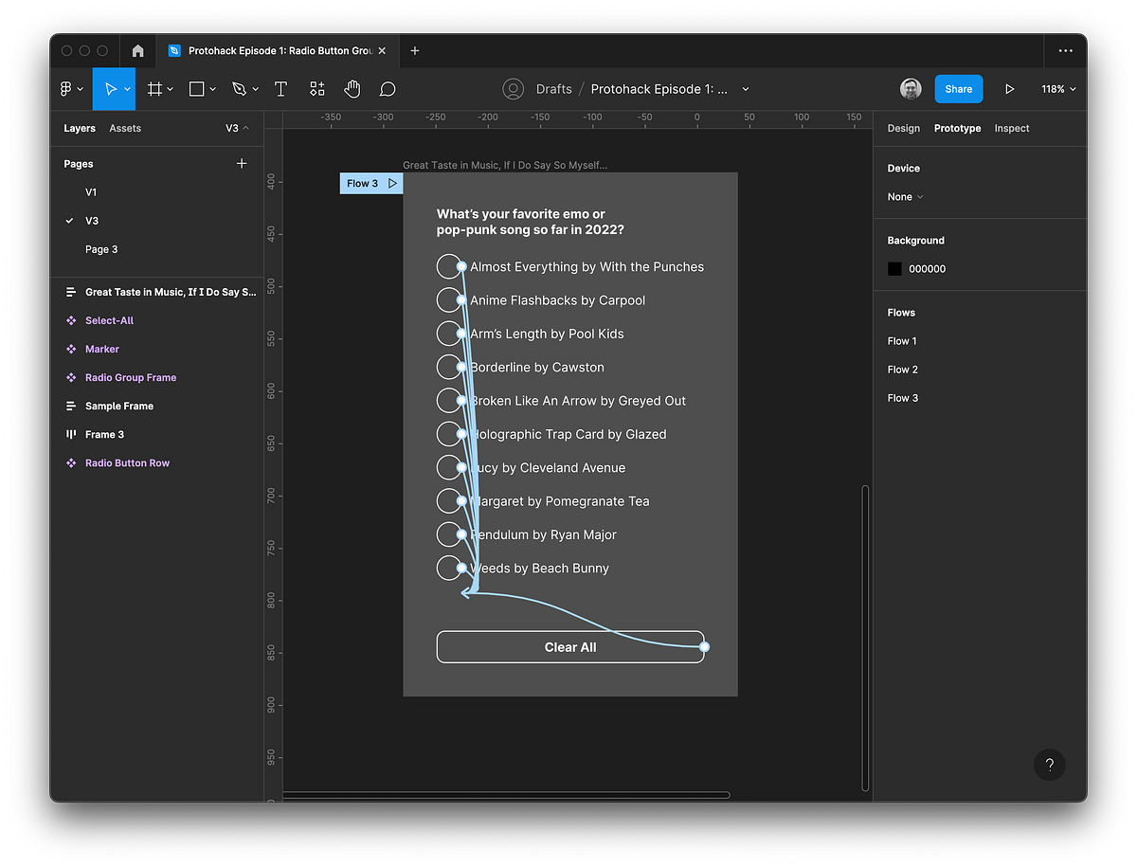The width and height of the screenshot is (1137, 868).
Task: Select the Frame tool
Action: [x=154, y=88]
